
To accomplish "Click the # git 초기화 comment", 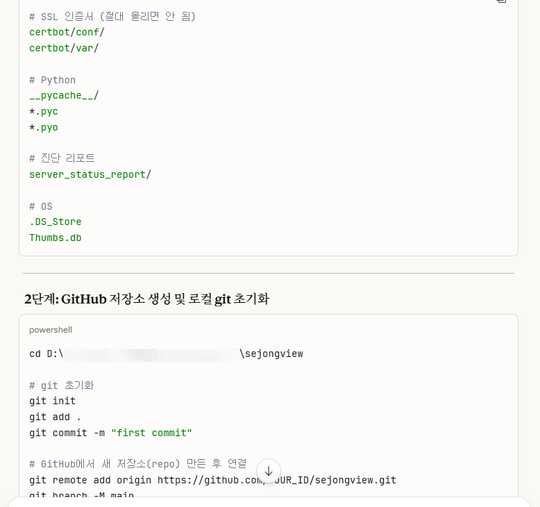I will point(62,385).
